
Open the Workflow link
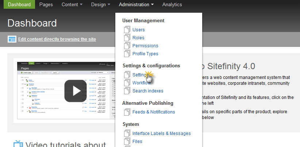(142, 83)
